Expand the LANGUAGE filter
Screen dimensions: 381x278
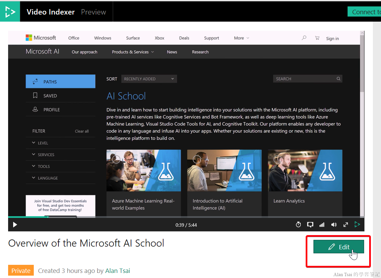(60, 178)
